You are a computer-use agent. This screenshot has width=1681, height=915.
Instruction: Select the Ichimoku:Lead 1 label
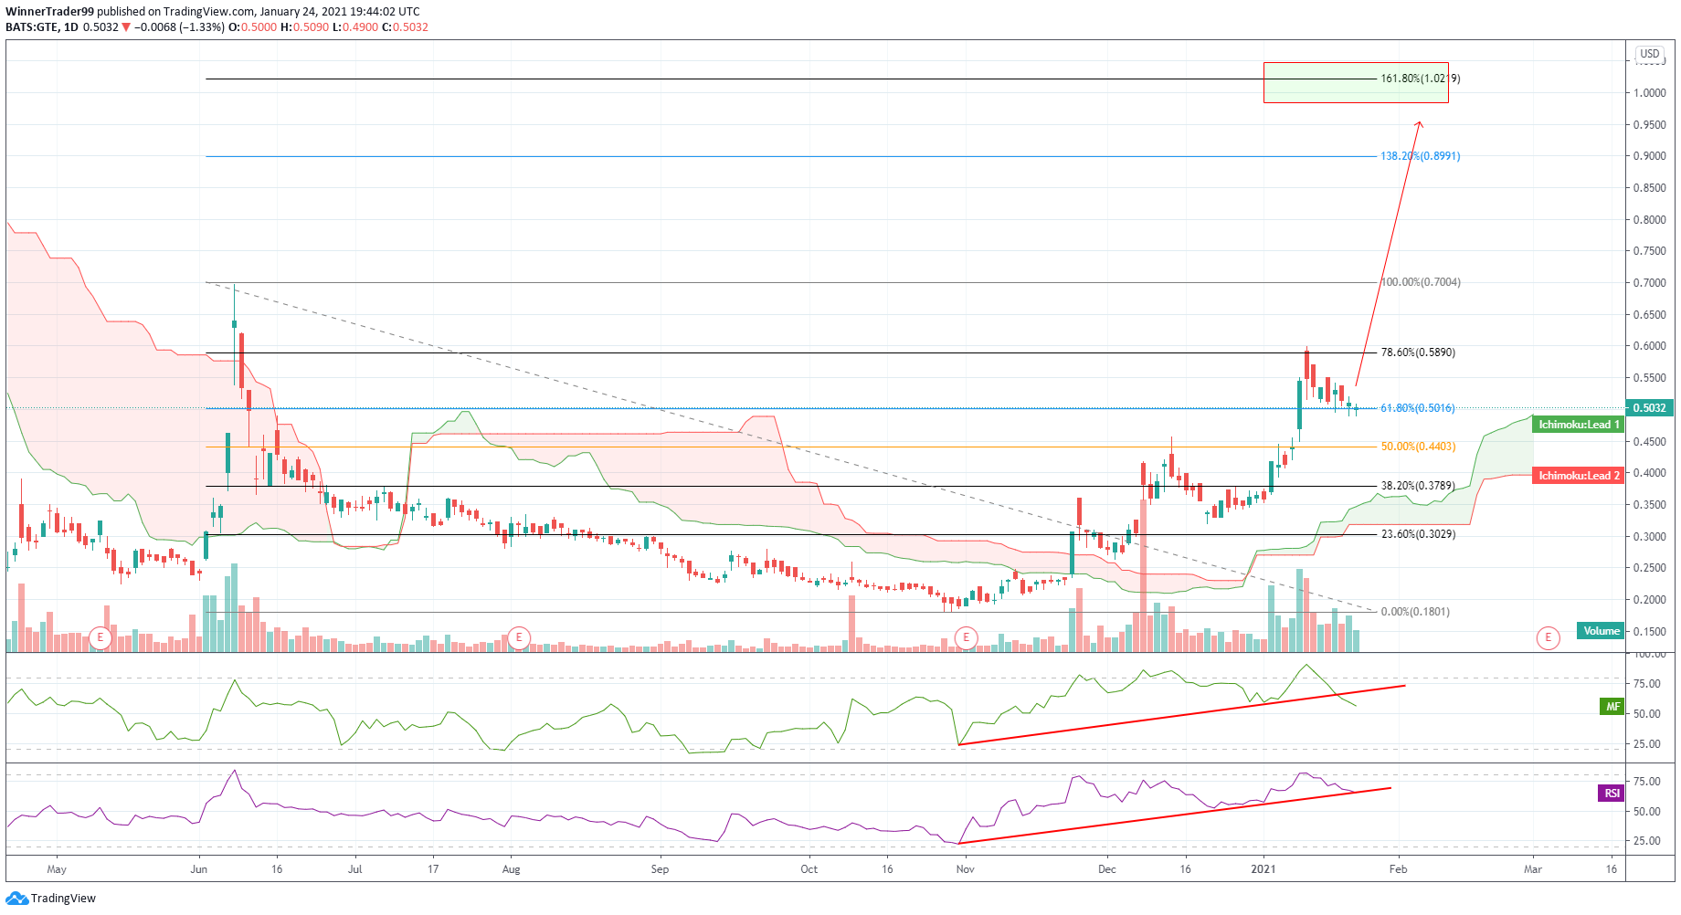[x=1578, y=425]
